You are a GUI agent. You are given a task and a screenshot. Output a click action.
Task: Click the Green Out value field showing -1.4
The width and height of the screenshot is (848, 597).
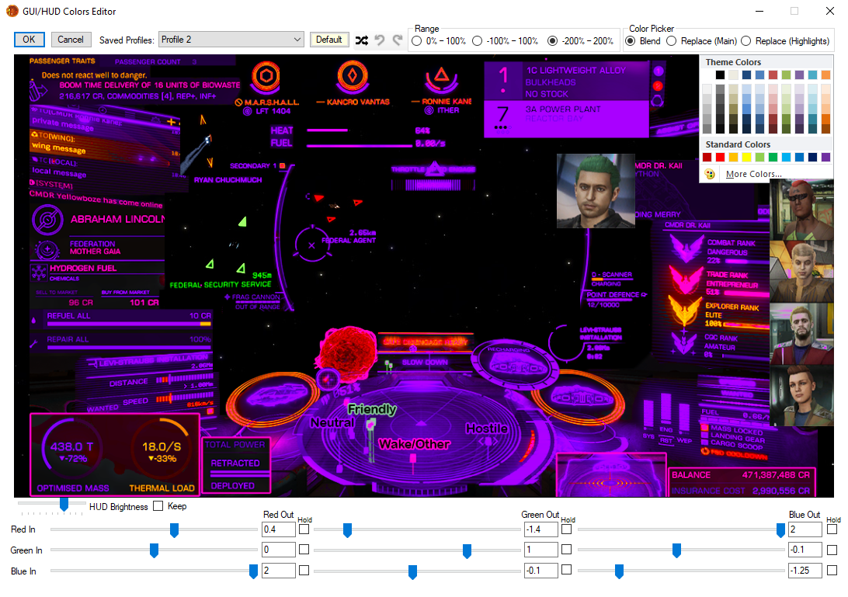click(540, 529)
